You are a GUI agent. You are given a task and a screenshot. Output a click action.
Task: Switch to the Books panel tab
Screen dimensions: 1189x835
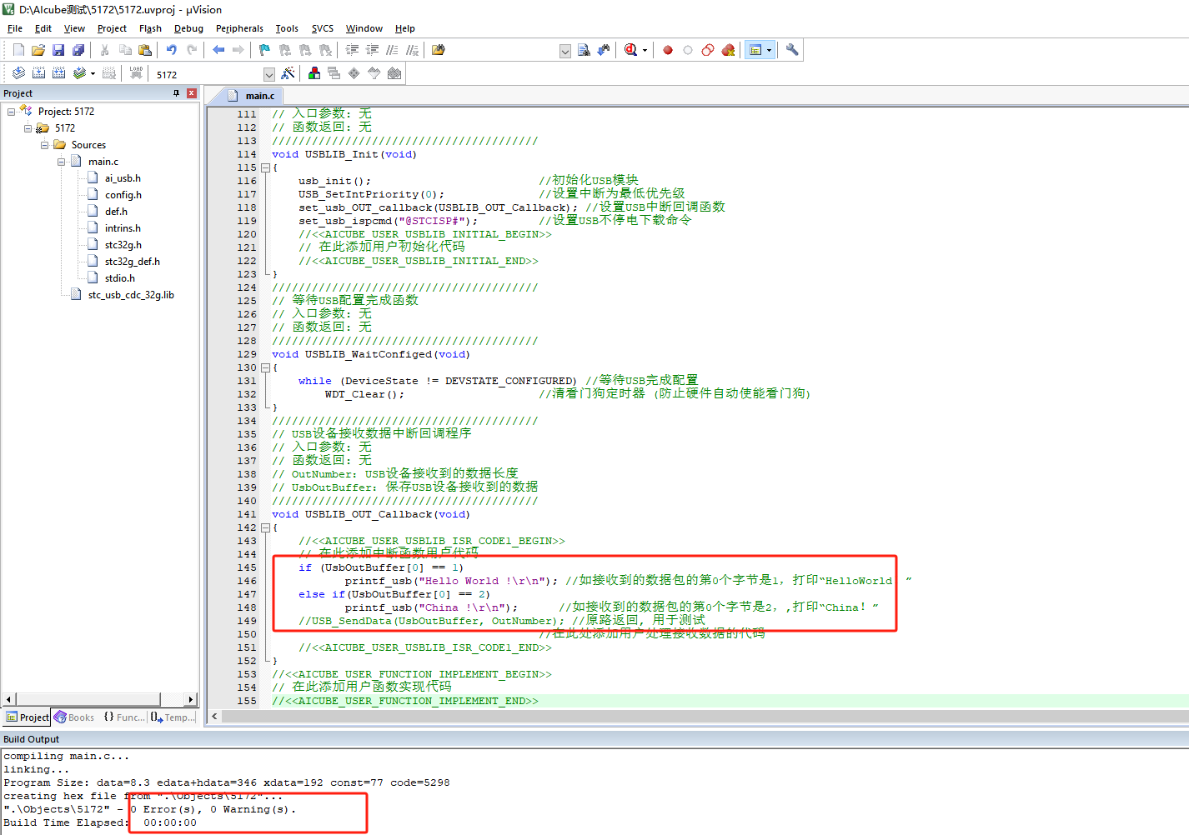[74, 717]
